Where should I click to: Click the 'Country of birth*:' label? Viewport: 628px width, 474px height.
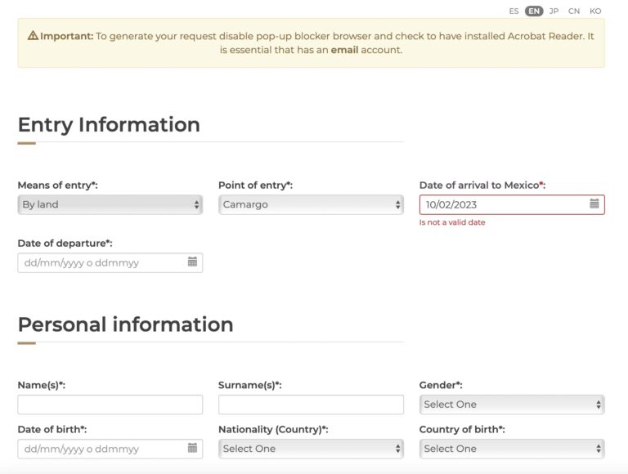pyautogui.click(x=462, y=429)
